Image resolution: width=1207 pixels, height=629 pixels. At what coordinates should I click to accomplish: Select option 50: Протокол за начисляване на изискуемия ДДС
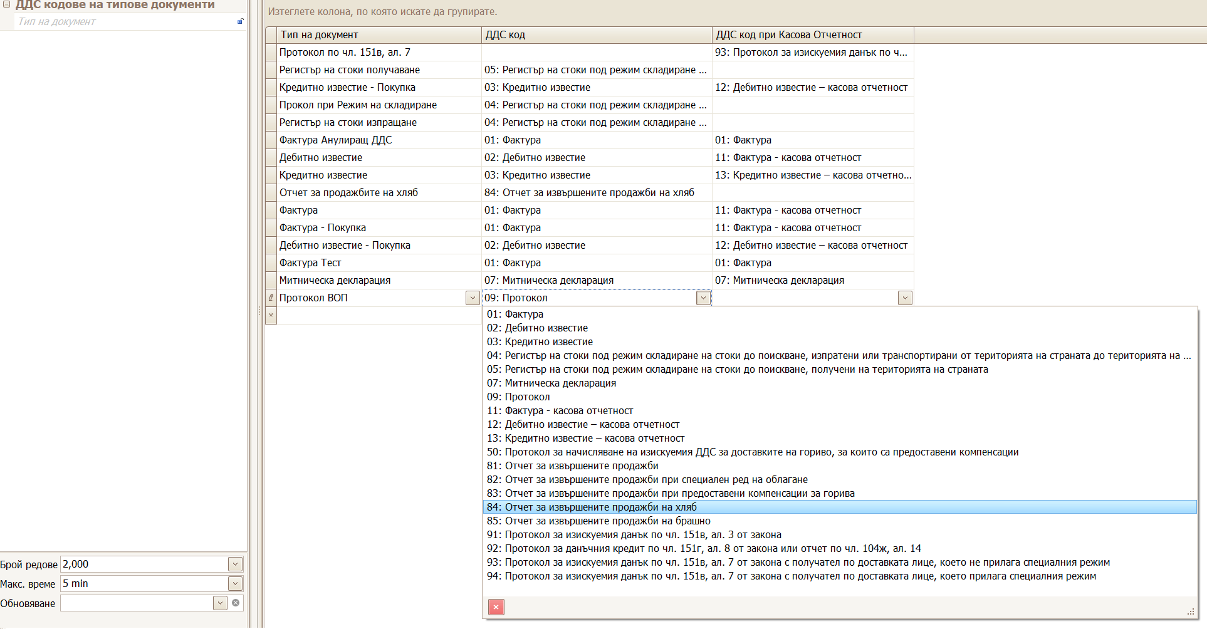[840, 452]
